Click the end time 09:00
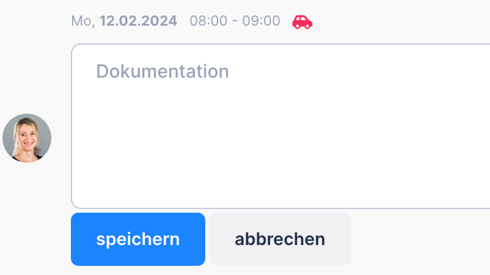490x275 pixels. pos(261,21)
